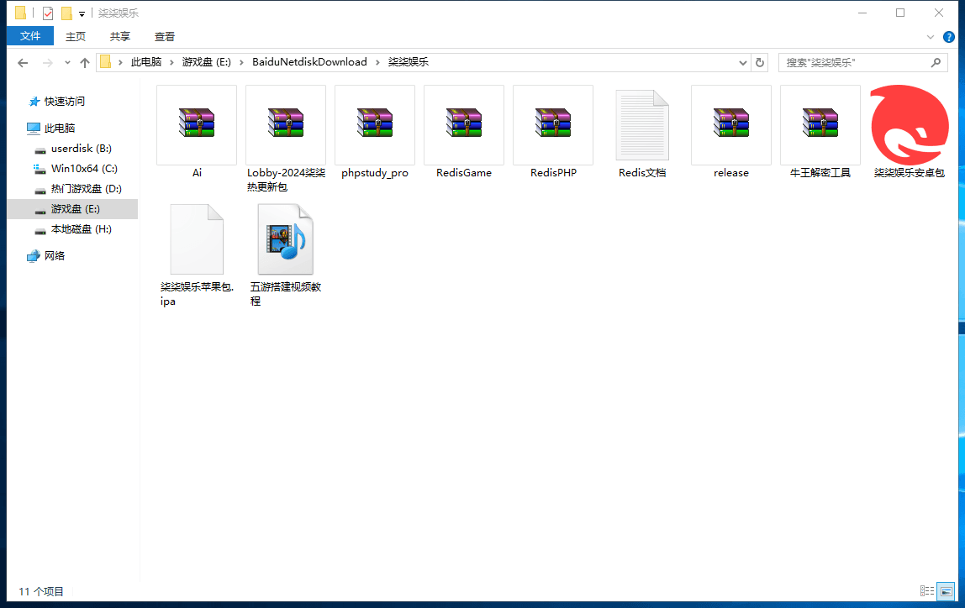Click the RedisPHP archive icon

pos(552,124)
